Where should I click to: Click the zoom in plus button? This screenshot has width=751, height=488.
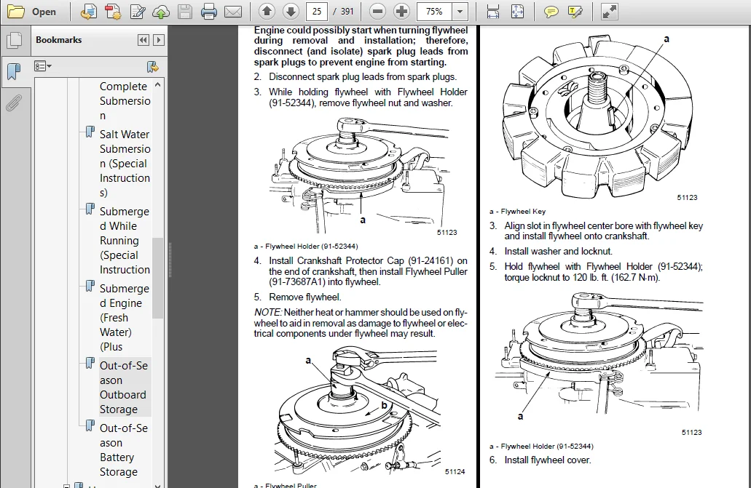tap(401, 12)
